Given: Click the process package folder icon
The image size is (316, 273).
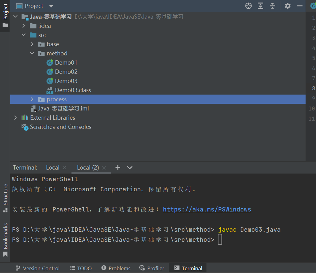Looking at the screenshot, I should 41,99.
